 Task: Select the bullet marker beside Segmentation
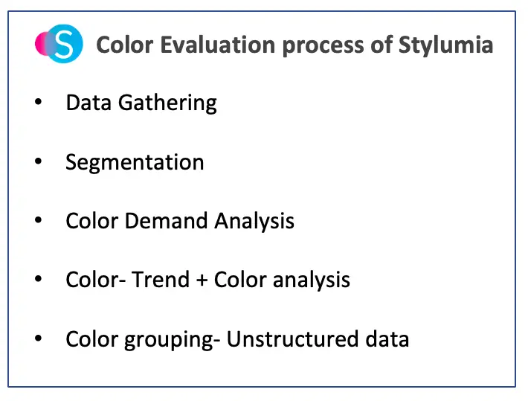(38, 162)
